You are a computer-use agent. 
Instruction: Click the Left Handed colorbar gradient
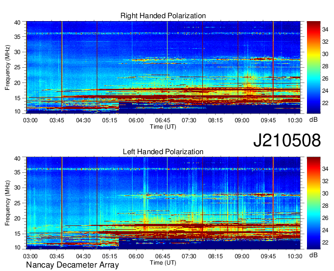coord(313,203)
